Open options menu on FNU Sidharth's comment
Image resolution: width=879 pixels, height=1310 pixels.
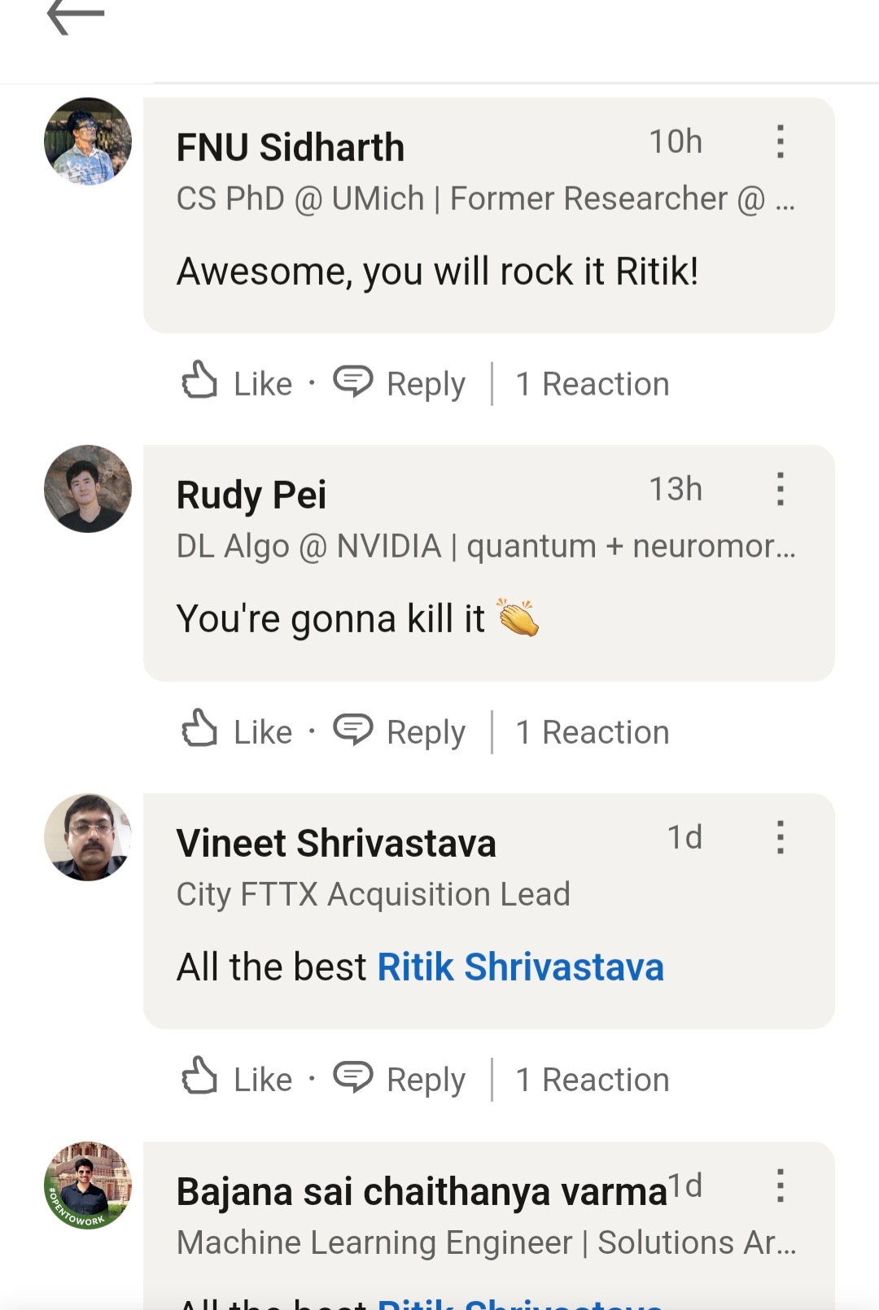(780, 142)
